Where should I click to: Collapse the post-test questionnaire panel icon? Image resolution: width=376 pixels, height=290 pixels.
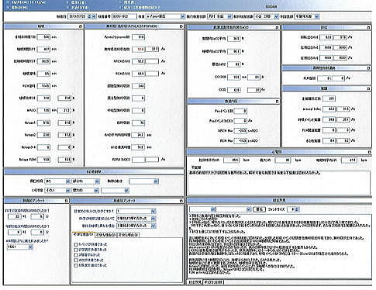click(181, 201)
